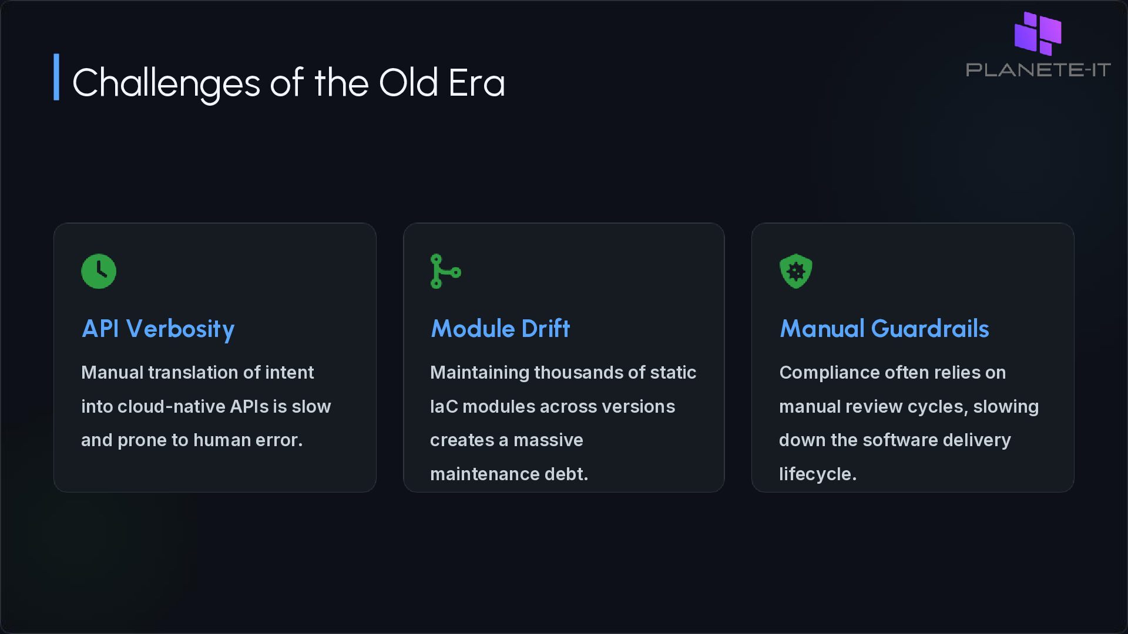This screenshot has height=634, width=1128.
Task: Click the text 'maintenance debt.'
Action: click(x=509, y=474)
